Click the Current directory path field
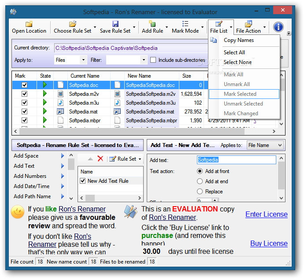Image resolution: width=304 pixels, height=279 pixels. point(131,48)
